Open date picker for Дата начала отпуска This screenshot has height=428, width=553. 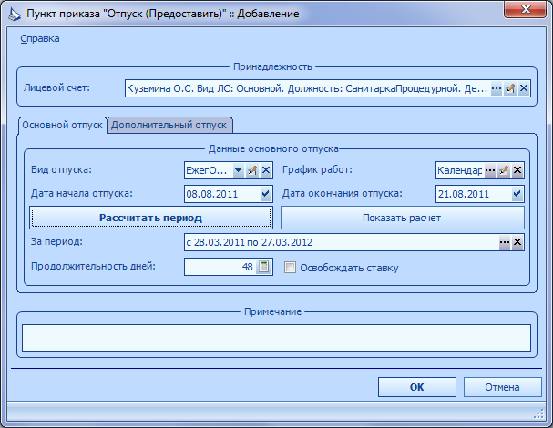pyautogui.click(x=265, y=194)
